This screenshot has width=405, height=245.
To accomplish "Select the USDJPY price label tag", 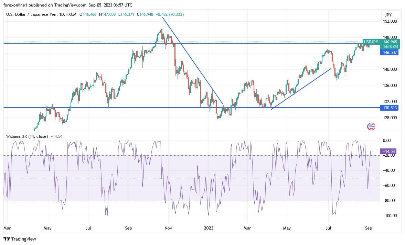I will [371, 42].
